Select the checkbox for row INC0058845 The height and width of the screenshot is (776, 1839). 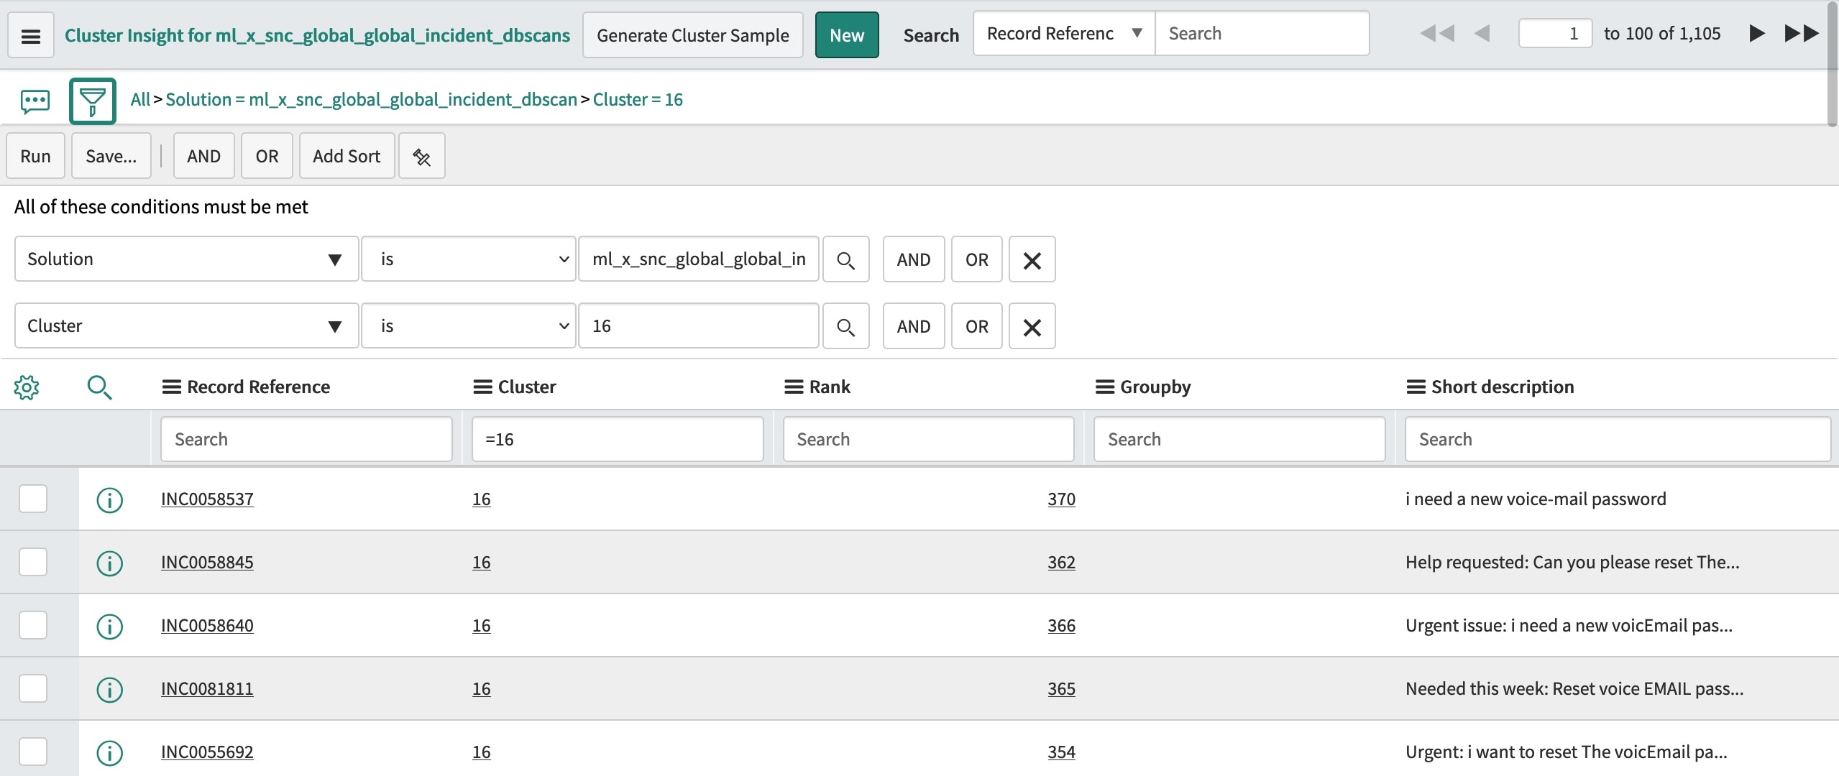pos(33,562)
